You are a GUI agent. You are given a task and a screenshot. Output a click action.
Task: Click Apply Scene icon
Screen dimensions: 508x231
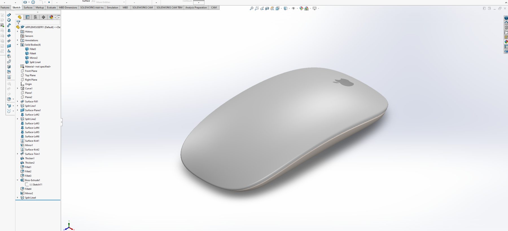pos(306,8)
